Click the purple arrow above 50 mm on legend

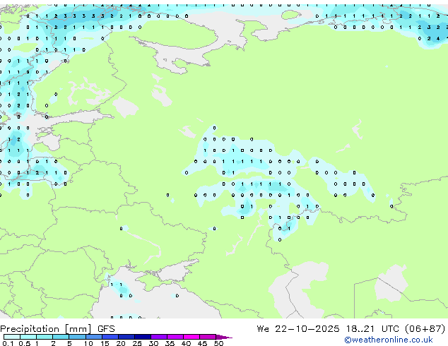224,337
